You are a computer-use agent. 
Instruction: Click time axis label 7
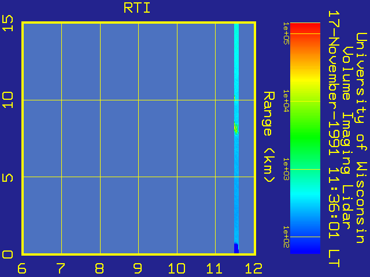(x=60, y=268)
